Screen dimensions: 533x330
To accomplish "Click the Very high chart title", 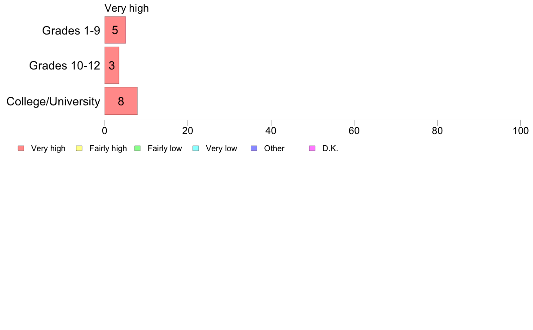I will coord(127,8).
